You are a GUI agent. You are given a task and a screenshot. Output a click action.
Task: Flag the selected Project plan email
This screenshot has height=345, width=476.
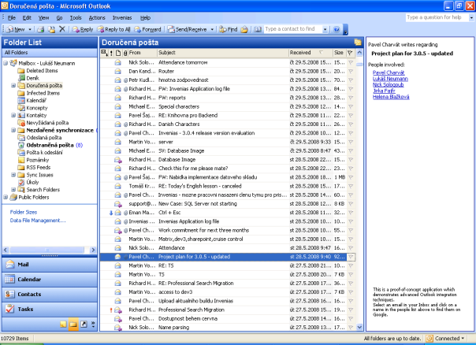coord(351,257)
